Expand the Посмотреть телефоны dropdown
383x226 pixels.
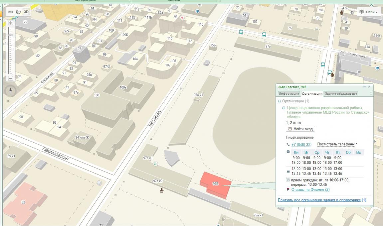point(337,144)
